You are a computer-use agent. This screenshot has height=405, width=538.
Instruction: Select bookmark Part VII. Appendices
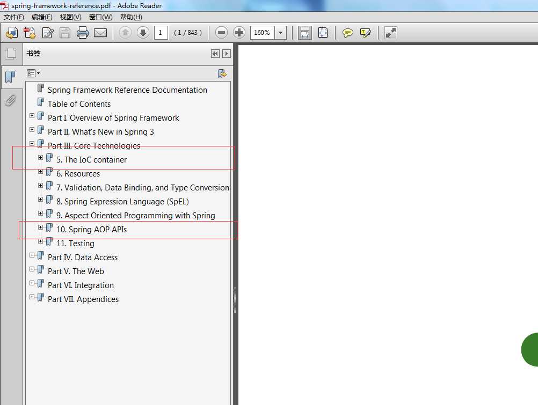(83, 299)
